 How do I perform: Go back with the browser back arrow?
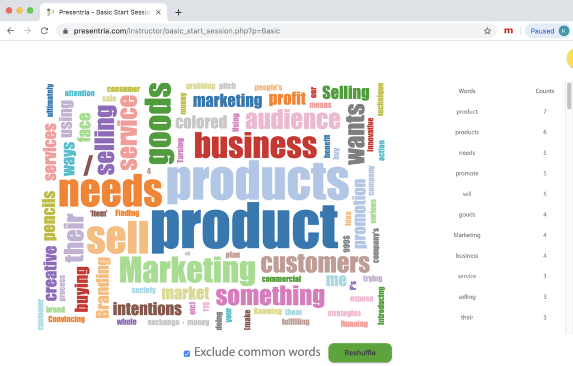coord(11,31)
